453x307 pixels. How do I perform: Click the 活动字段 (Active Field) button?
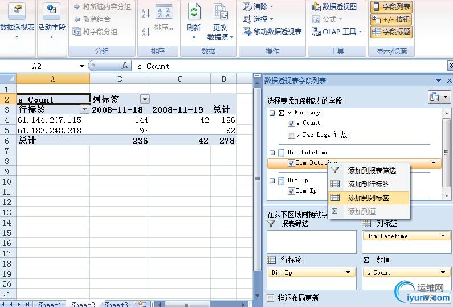point(51,20)
